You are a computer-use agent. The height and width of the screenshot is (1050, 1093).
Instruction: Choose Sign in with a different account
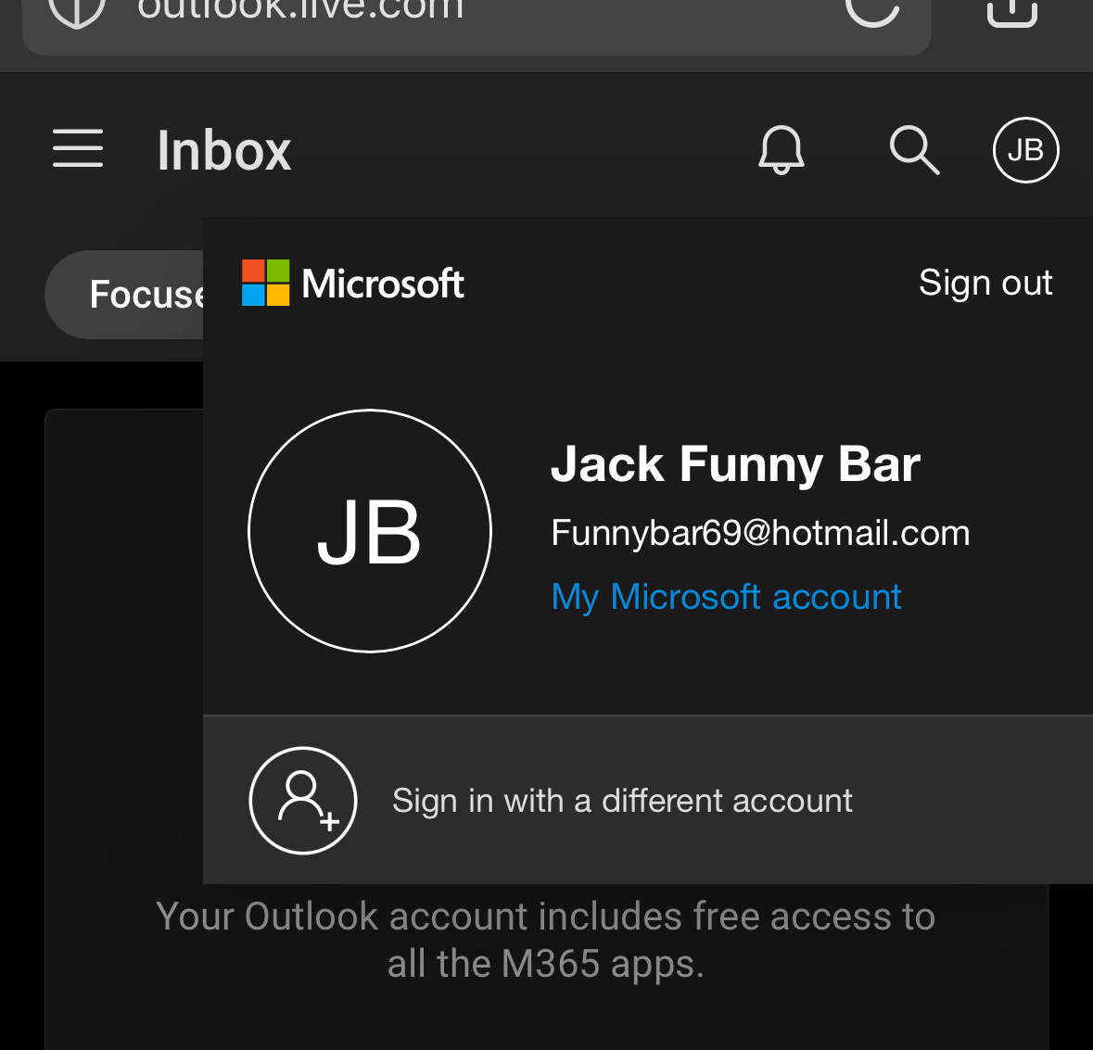click(x=648, y=800)
